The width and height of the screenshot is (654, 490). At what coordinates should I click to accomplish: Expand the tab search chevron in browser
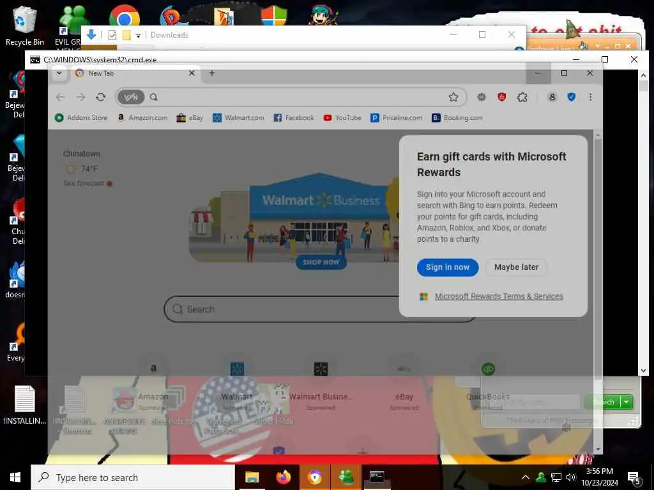click(59, 73)
